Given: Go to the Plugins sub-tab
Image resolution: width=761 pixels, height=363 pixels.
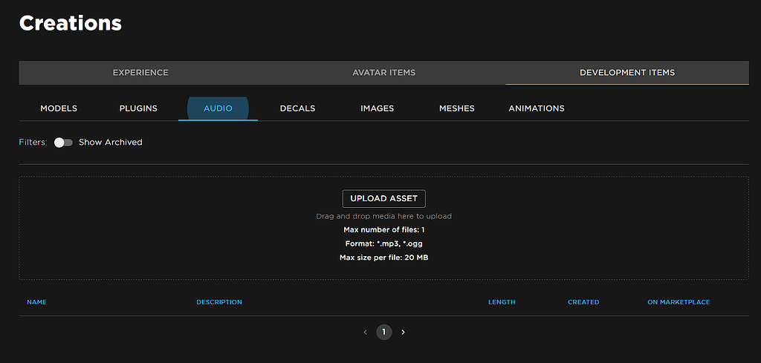Looking at the screenshot, I should (x=138, y=108).
